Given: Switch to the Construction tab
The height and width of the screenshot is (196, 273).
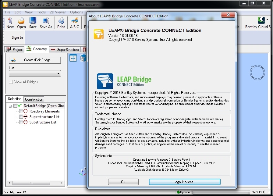Looking at the screenshot, I should coord(34,99).
